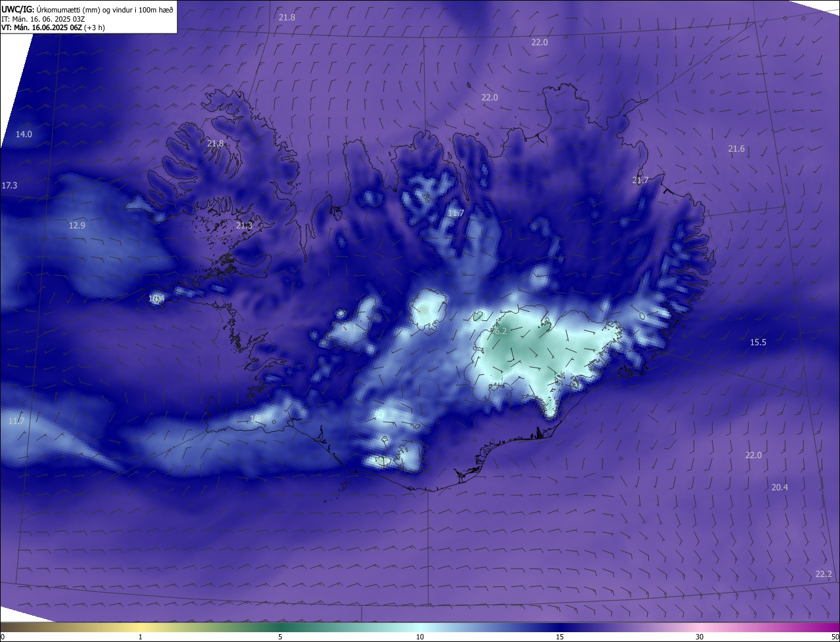This screenshot has height=642, width=840.
Task: Click the color bar tick label 0
Action: (x=3, y=637)
